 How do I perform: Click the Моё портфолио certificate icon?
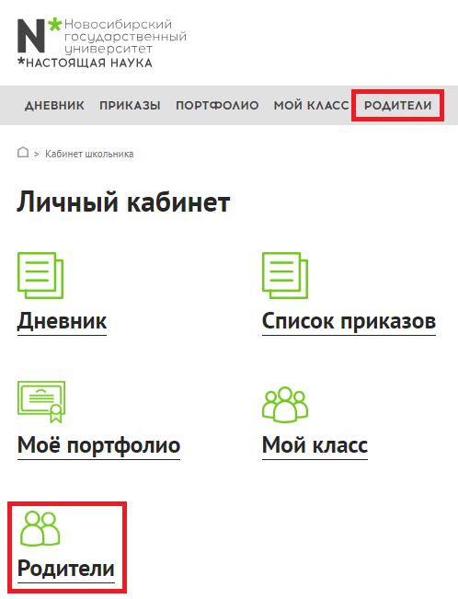(41, 402)
